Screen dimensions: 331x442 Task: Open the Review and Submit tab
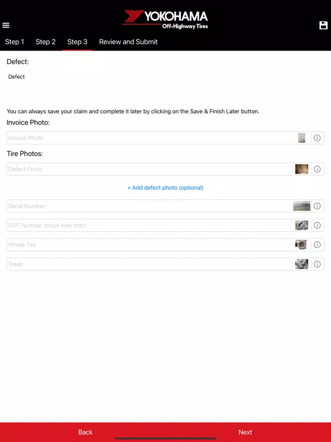pos(128,42)
